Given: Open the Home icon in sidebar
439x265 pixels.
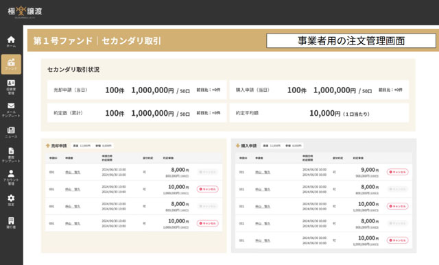Looking at the screenshot, I should pos(11,42).
